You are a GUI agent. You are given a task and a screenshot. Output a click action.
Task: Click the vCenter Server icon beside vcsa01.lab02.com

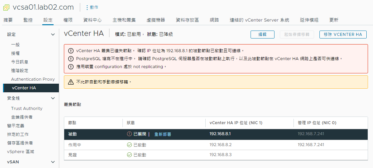(x=6, y=7)
